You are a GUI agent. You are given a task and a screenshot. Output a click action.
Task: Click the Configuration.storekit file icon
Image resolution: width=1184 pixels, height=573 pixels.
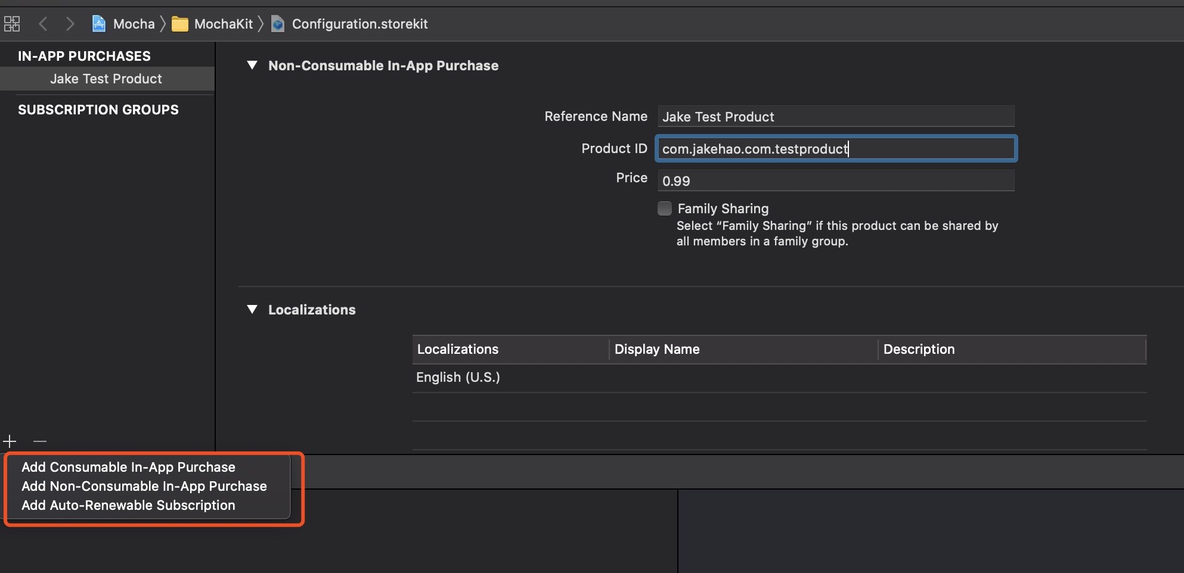click(278, 24)
